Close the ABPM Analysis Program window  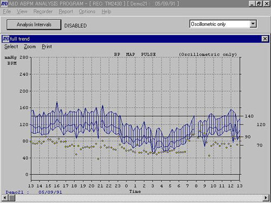(x=267, y=3)
